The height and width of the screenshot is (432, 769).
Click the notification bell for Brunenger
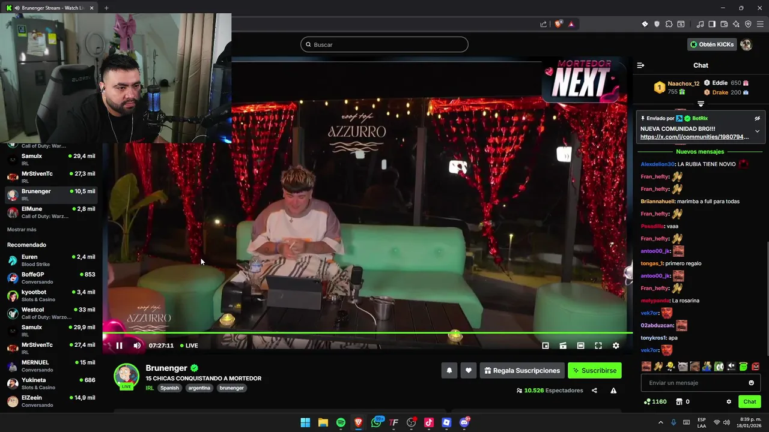pyautogui.click(x=449, y=371)
